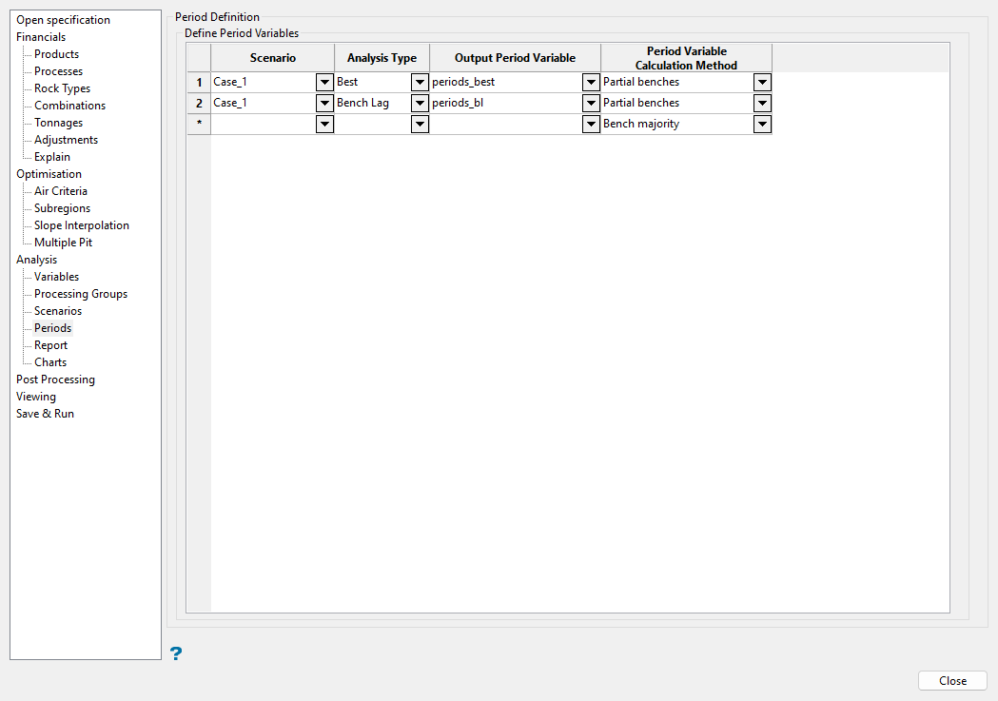This screenshot has width=998, height=701.
Task: Click the Scenario column header
Action: tap(273, 58)
